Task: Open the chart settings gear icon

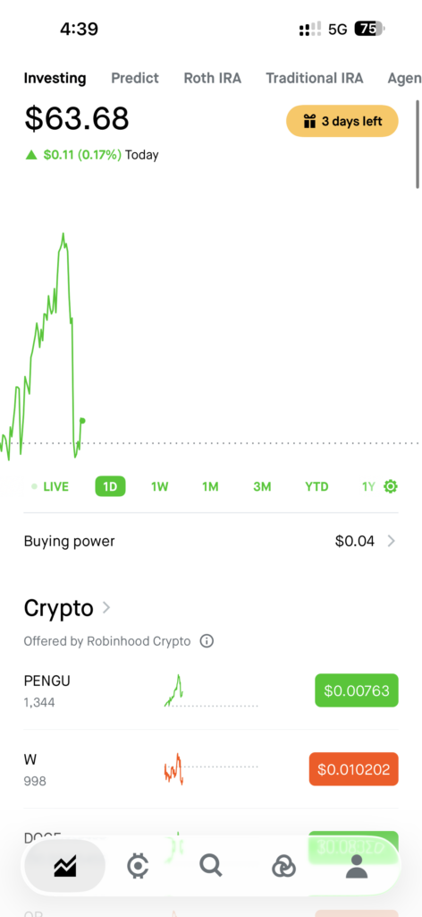Action: 391,486
